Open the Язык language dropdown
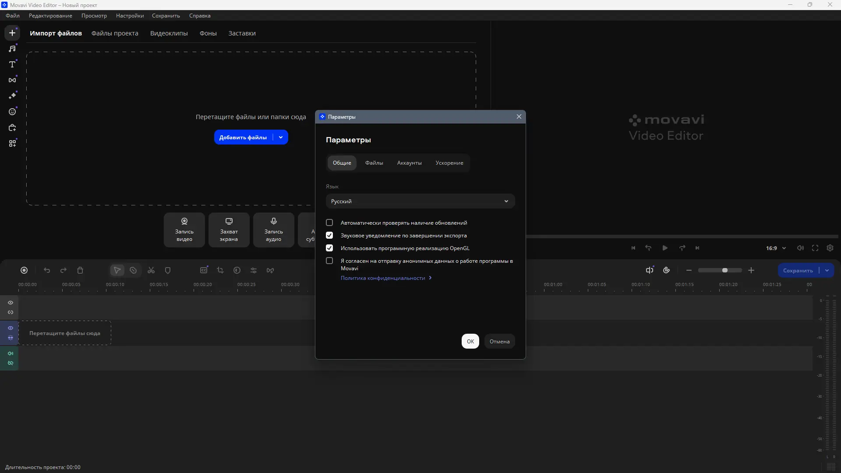841x473 pixels. 420,201
